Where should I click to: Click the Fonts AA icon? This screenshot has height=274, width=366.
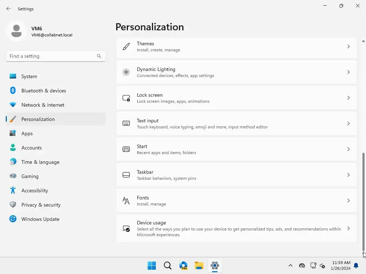[126, 201]
